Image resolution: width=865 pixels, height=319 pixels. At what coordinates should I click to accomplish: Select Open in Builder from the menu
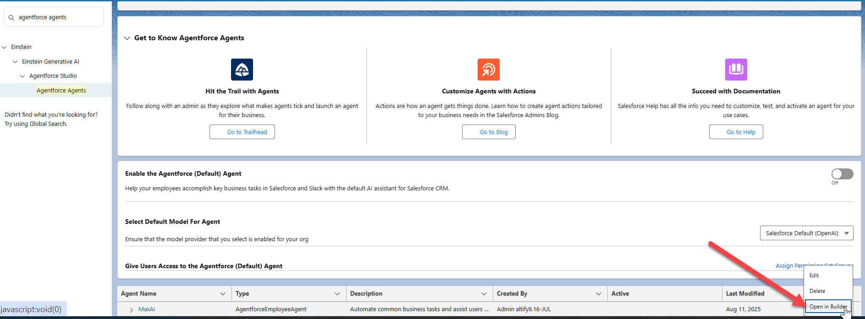pos(827,307)
